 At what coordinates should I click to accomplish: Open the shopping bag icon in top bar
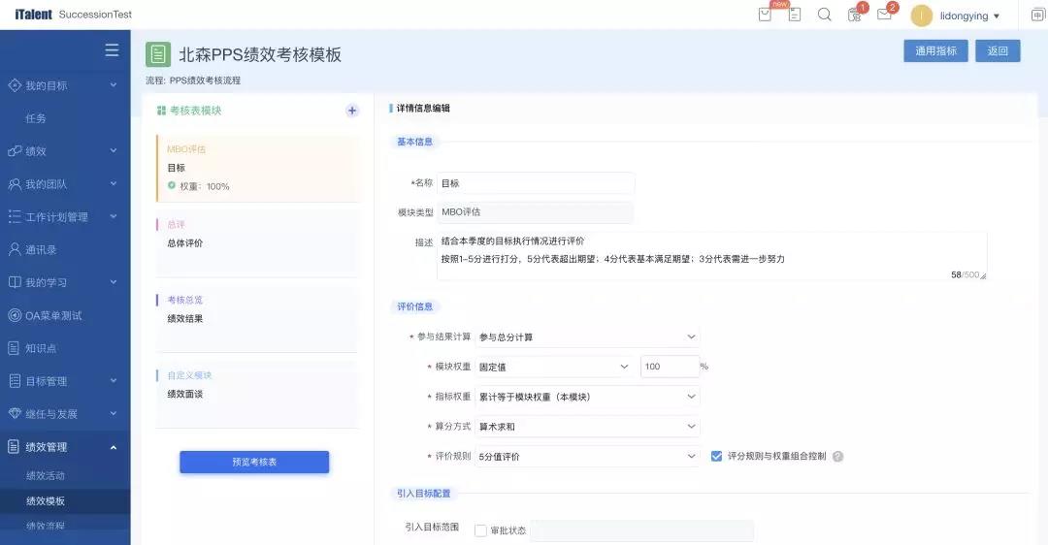[765, 15]
